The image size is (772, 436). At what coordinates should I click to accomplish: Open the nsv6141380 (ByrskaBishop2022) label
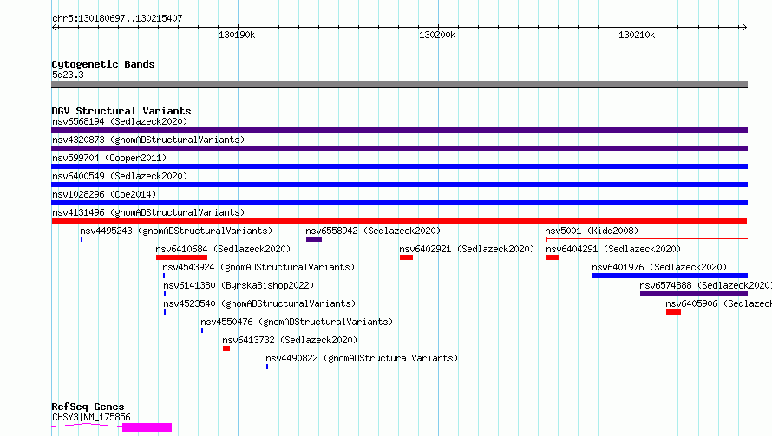tap(239, 285)
